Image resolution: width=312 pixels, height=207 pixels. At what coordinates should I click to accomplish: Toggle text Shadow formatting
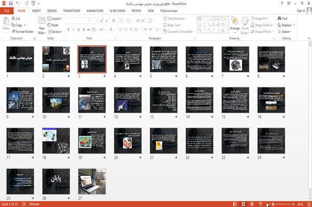coord(84,30)
